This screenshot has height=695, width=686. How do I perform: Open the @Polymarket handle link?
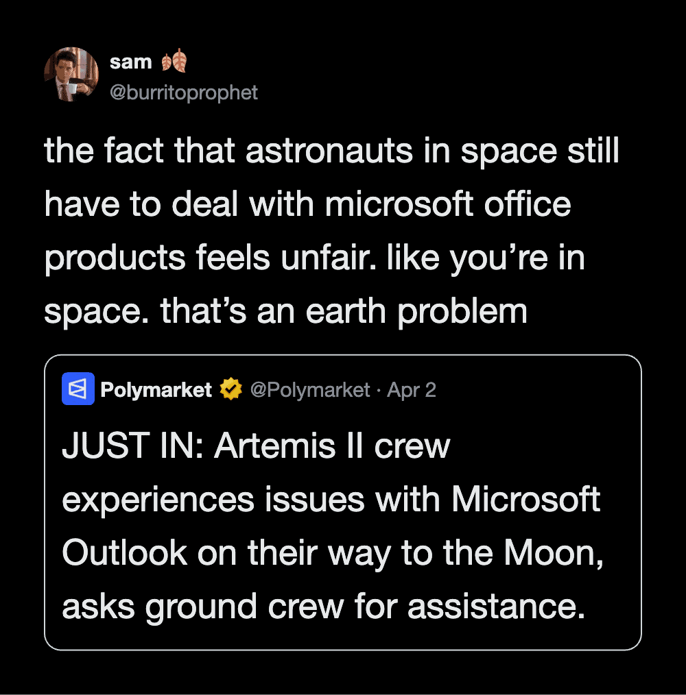coord(310,390)
